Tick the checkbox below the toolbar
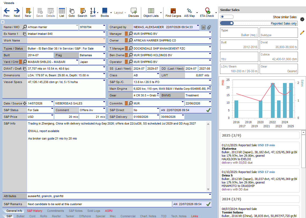Viewport: 306px width, 218px height. [3, 22]
